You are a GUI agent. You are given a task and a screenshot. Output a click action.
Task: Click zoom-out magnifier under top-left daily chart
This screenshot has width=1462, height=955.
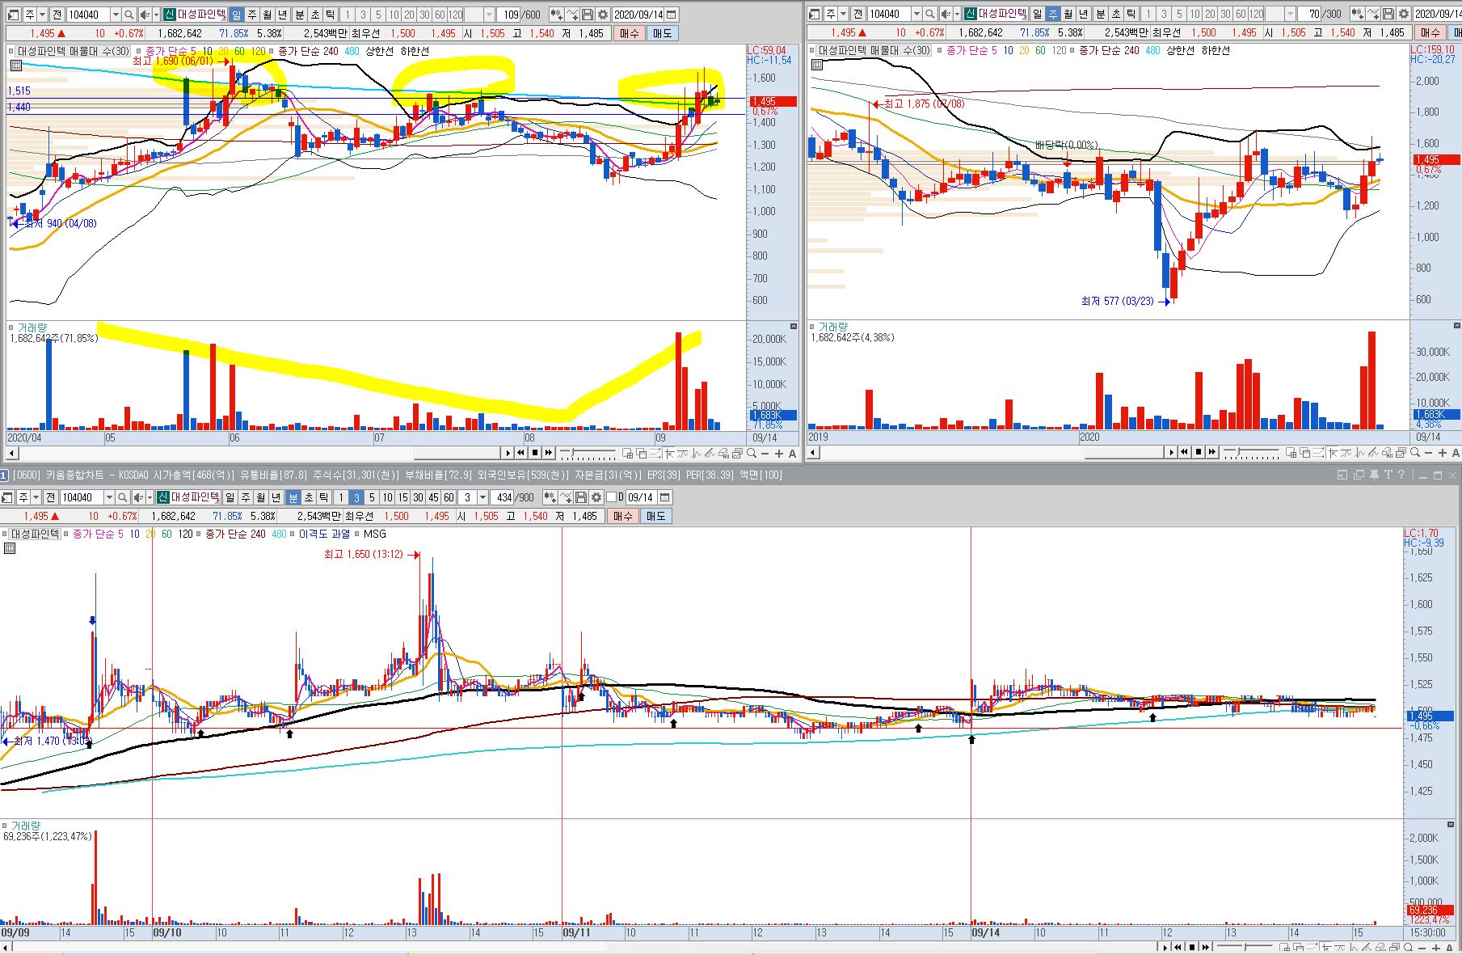pyautogui.click(x=752, y=453)
